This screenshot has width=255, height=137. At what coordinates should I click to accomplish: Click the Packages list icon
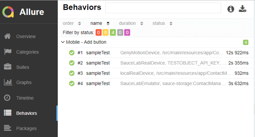click(8, 128)
